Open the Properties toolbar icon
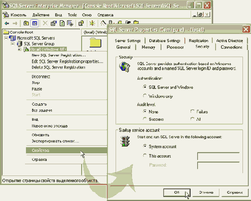Screen dimensions: 251x201 coord(54,24)
